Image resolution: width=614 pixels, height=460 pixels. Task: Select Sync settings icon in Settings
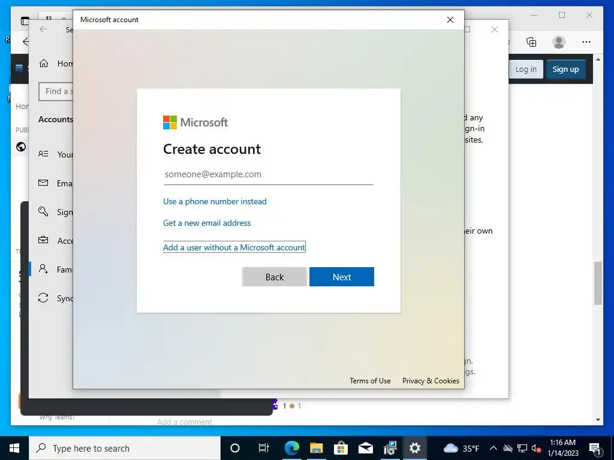pos(43,298)
